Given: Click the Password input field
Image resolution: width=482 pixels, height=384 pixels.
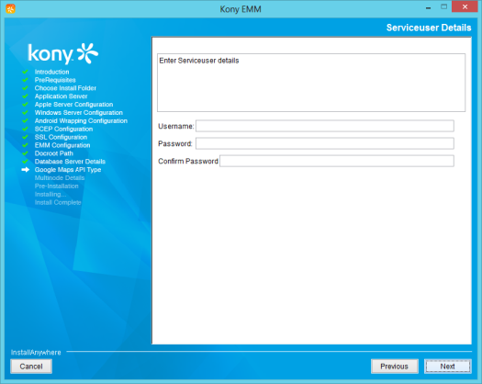Looking at the screenshot, I should [325, 143].
